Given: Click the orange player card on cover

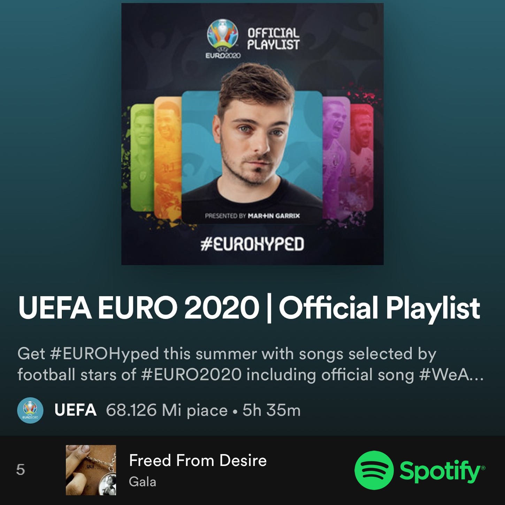Looking at the screenshot, I should (x=168, y=158).
